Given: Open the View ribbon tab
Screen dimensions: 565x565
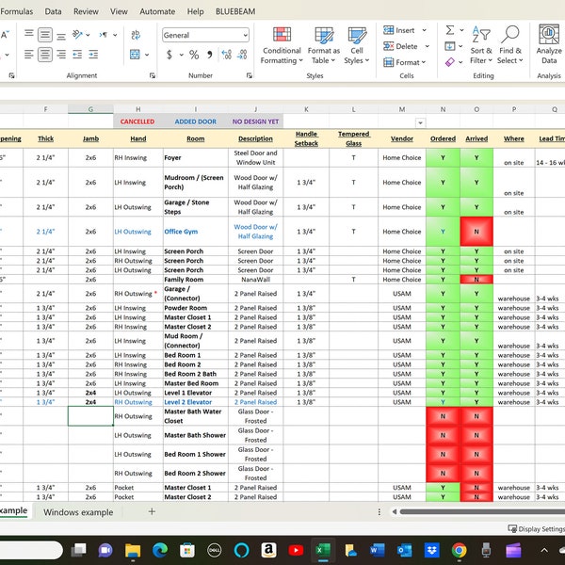Looking at the screenshot, I should pyautogui.click(x=119, y=11).
